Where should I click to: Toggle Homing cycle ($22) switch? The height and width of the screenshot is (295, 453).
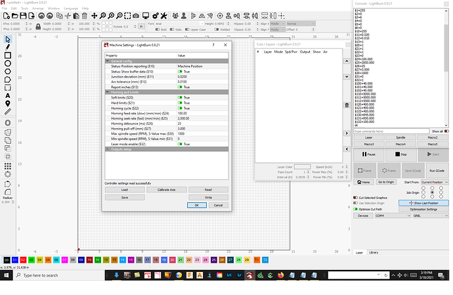180,108
